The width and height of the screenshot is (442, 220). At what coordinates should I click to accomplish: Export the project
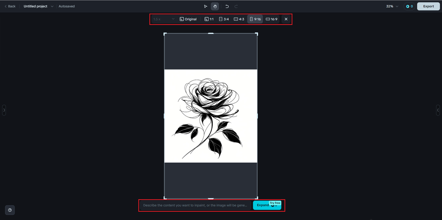click(x=429, y=6)
